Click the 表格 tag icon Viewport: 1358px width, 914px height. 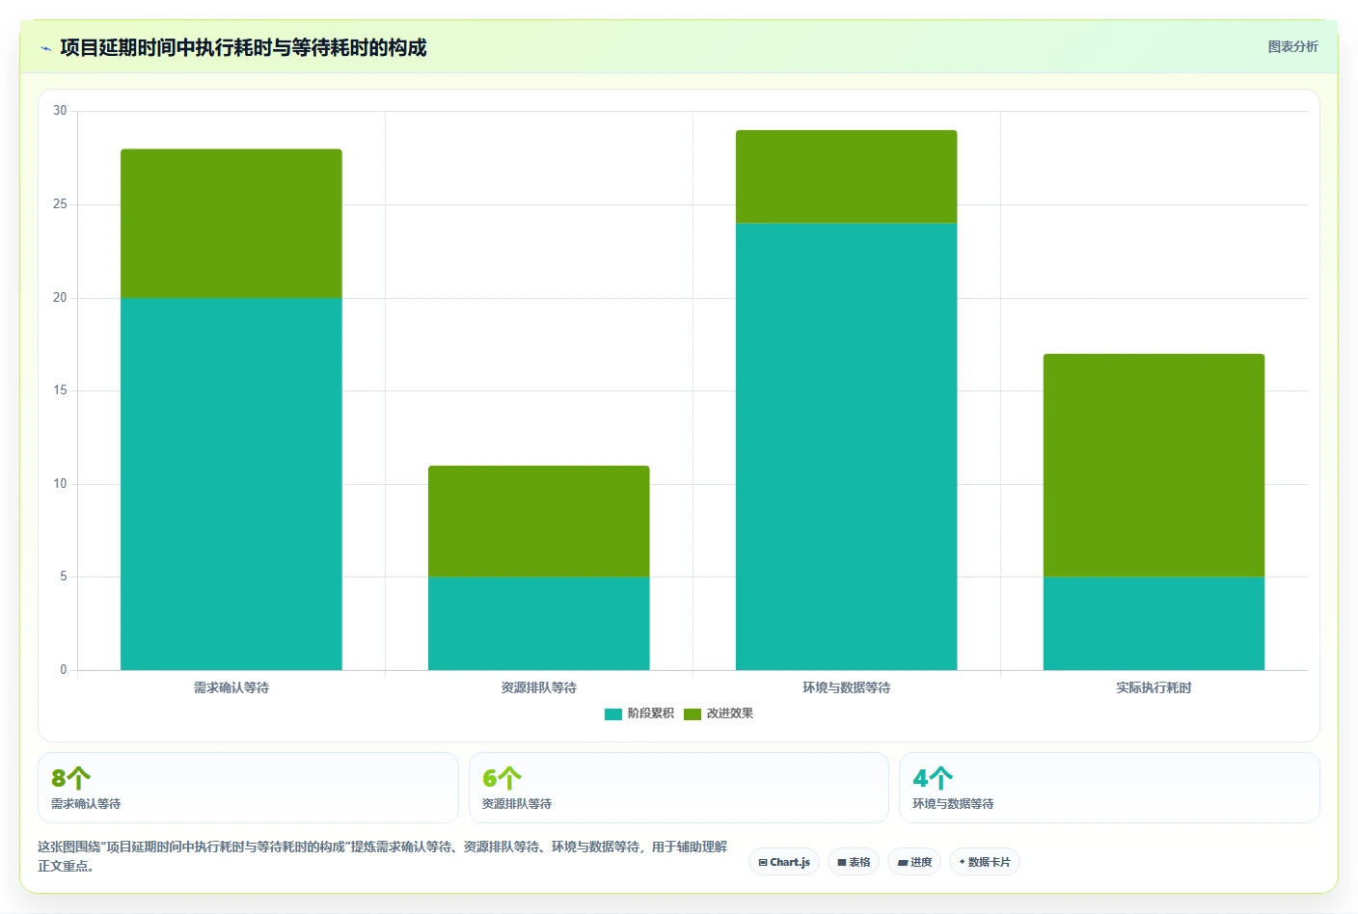click(842, 862)
